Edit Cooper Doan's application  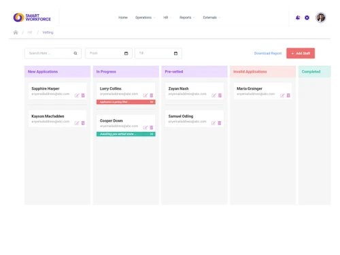pyautogui.click(x=146, y=128)
